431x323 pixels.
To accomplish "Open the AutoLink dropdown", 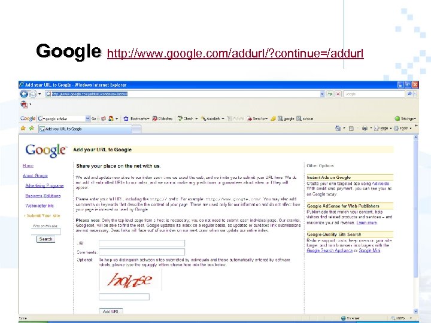I will (x=213, y=118).
